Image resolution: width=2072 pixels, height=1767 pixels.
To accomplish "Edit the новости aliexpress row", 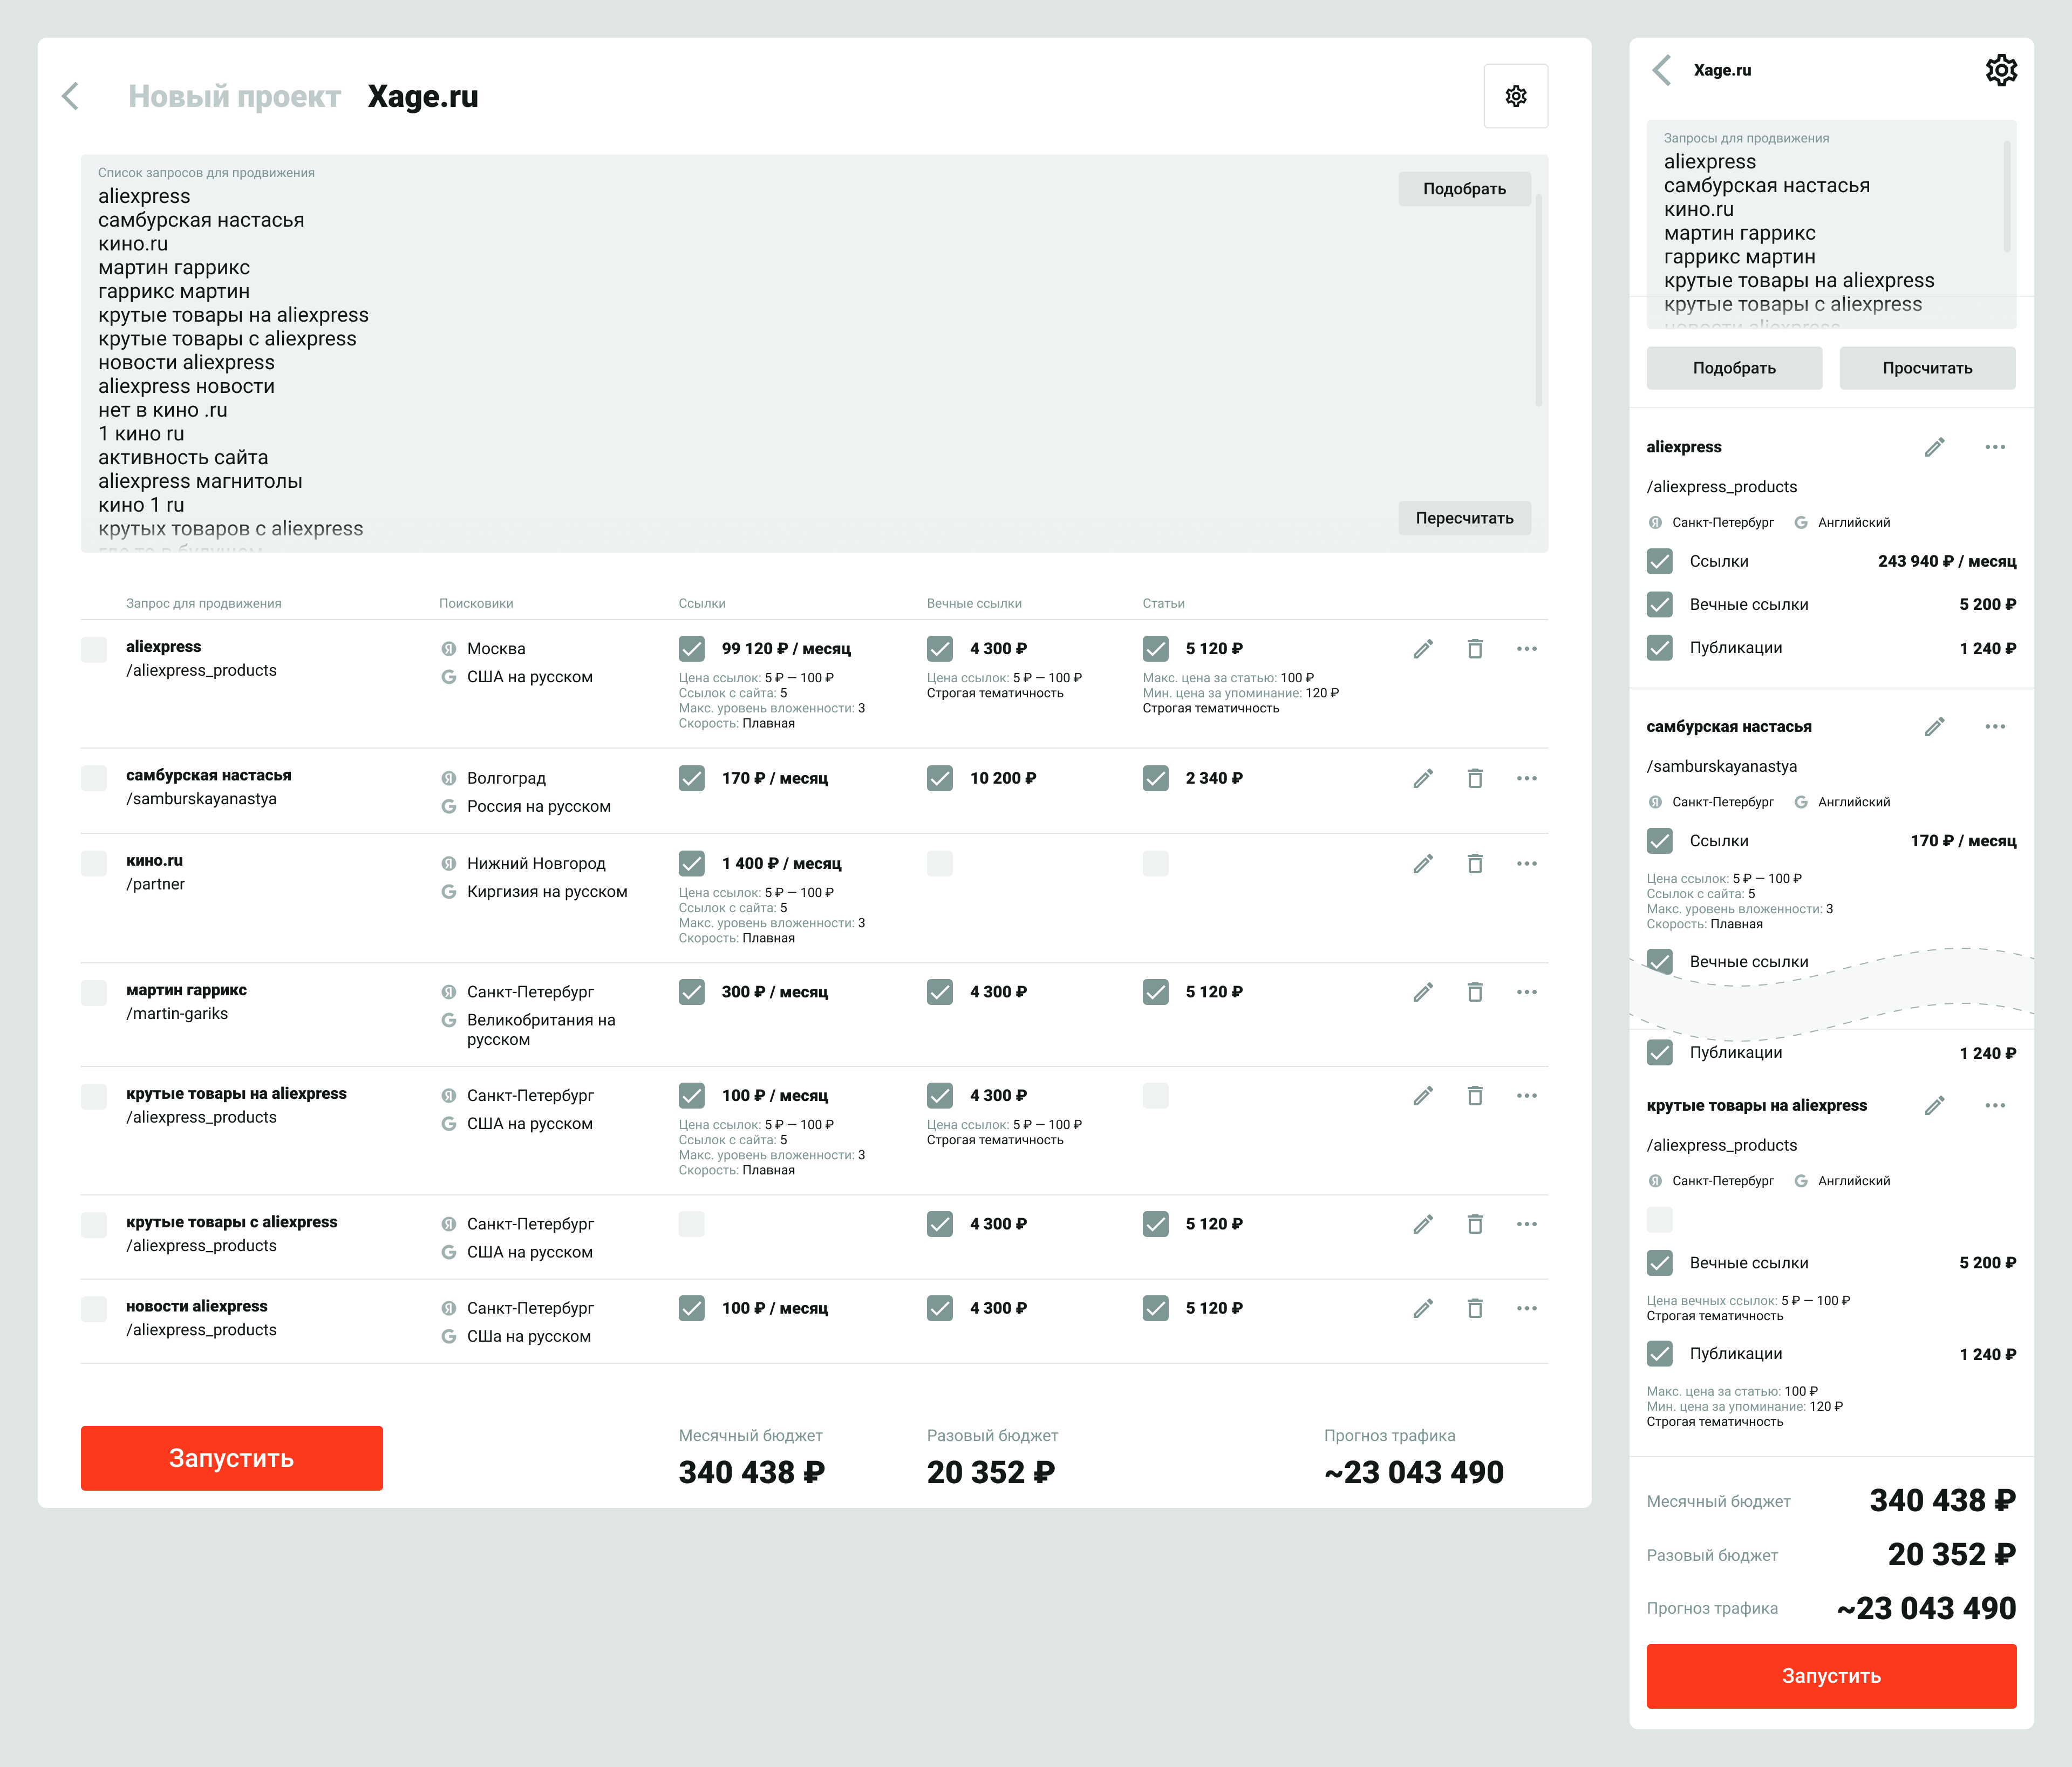I will point(1423,1308).
